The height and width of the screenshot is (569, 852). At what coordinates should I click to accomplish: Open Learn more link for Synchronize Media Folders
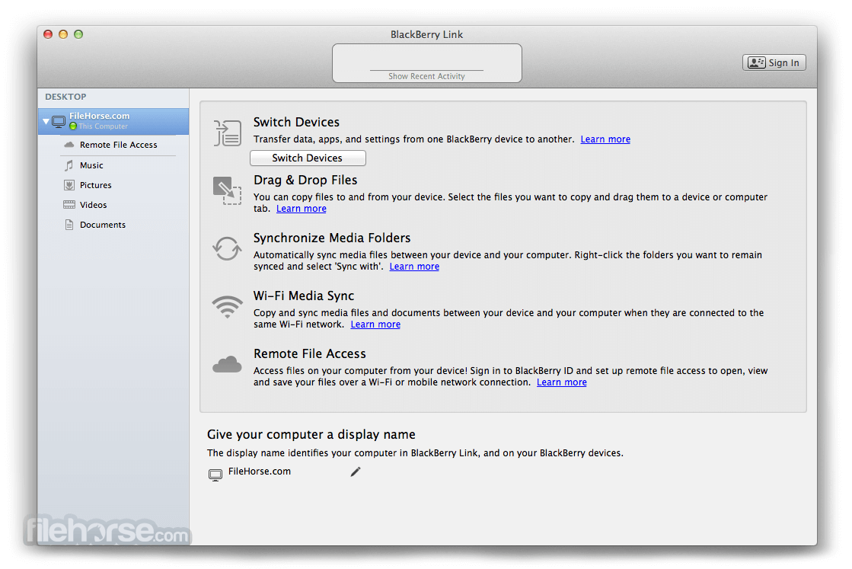tap(414, 267)
